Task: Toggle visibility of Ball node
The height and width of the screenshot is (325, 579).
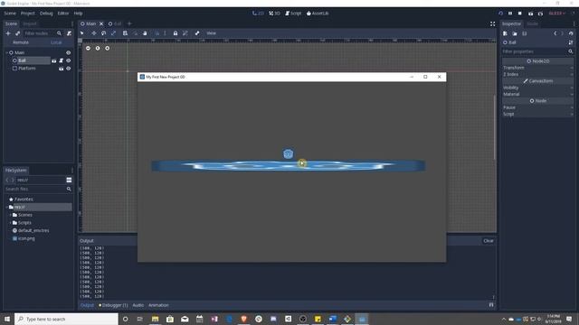Action: coord(69,60)
